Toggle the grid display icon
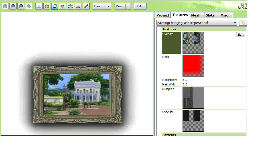Image resolution: width=260 pixels, height=146 pixels. [x=39, y=6]
